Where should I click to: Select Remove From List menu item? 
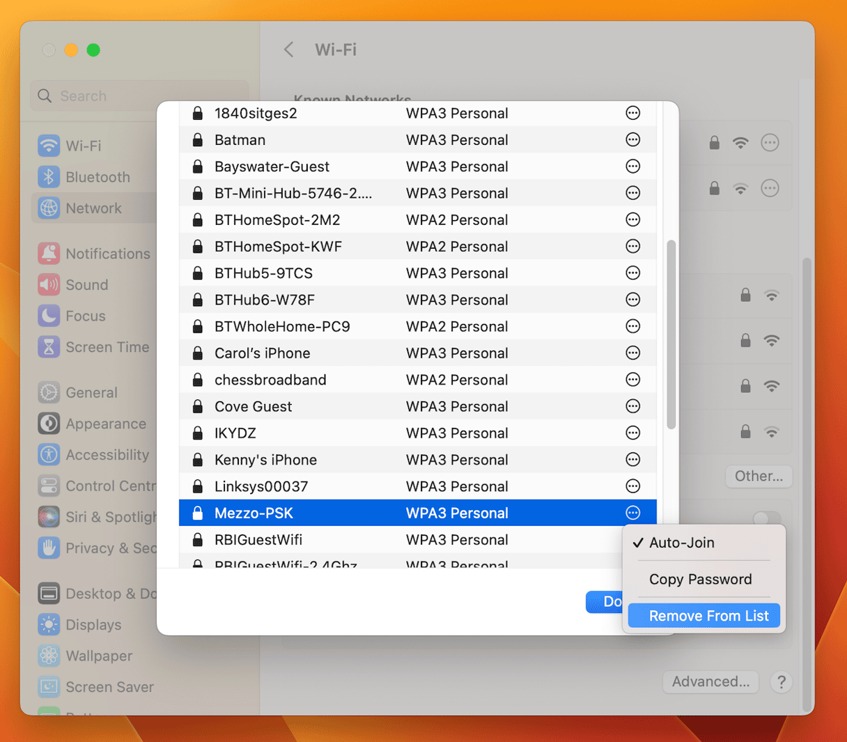(708, 616)
